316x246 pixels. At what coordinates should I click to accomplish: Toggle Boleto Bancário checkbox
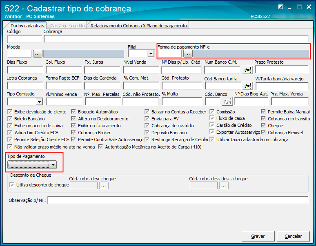point(10,119)
